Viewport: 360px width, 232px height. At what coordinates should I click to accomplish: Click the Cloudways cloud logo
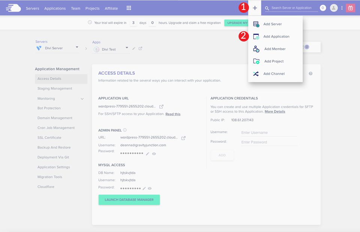(13, 7)
